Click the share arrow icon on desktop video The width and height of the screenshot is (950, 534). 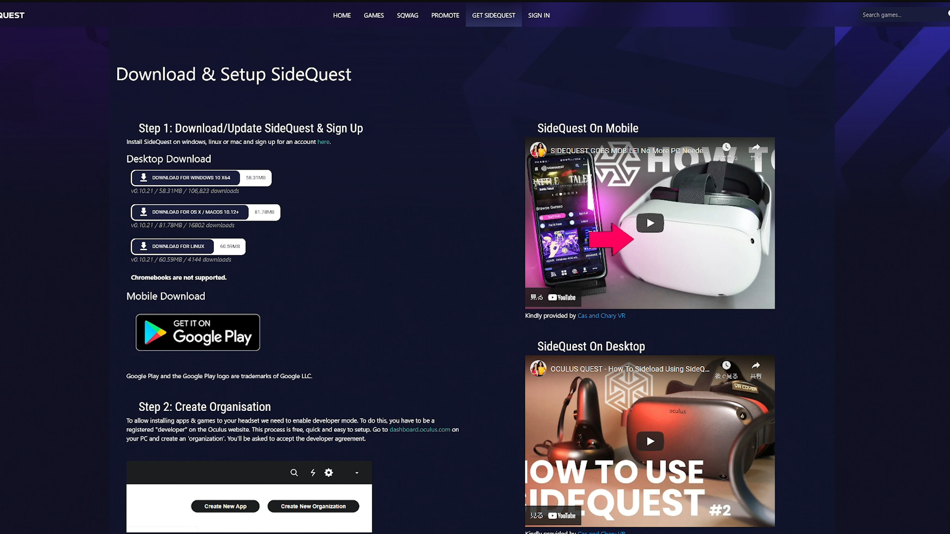pyautogui.click(x=756, y=365)
